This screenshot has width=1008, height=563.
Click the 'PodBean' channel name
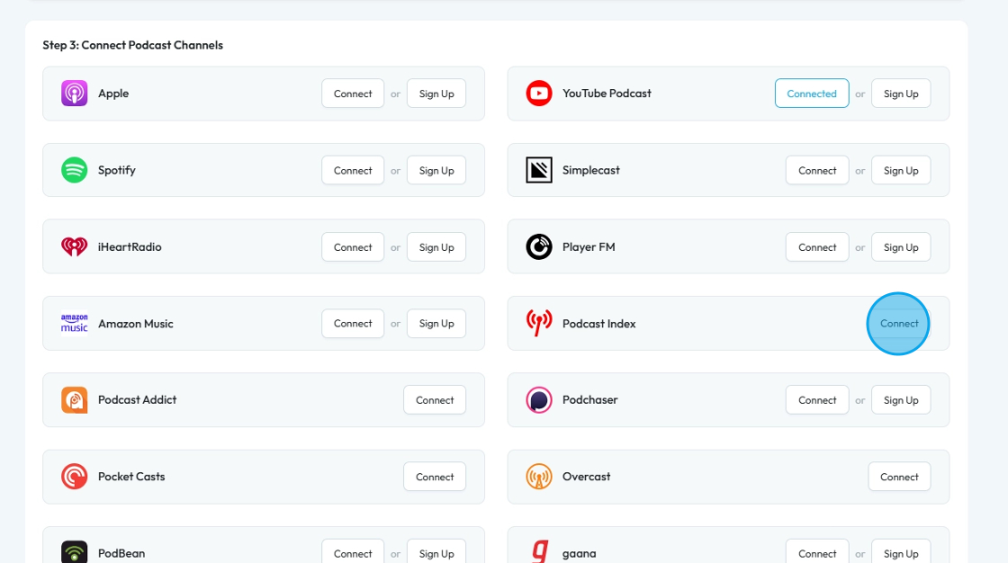(121, 553)
